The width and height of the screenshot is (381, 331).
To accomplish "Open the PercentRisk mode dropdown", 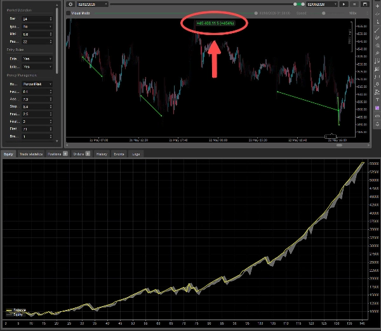I will point(37,84).
